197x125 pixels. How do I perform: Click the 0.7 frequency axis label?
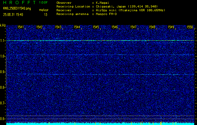tap(3, 103)
